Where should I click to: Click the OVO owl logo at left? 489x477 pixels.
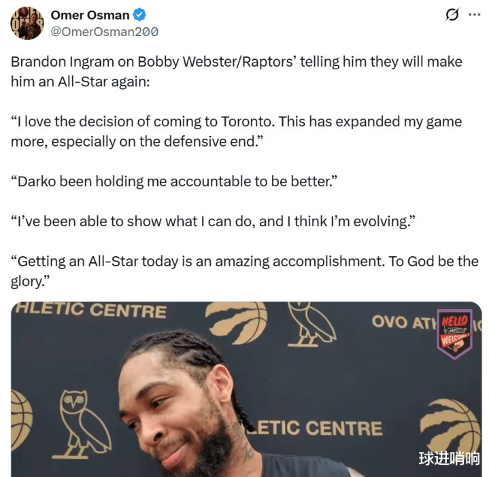(82, 424)
